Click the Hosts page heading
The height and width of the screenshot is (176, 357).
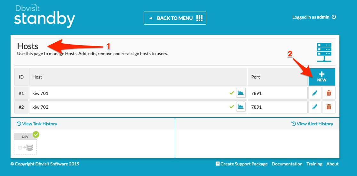(x=28, y=46)
